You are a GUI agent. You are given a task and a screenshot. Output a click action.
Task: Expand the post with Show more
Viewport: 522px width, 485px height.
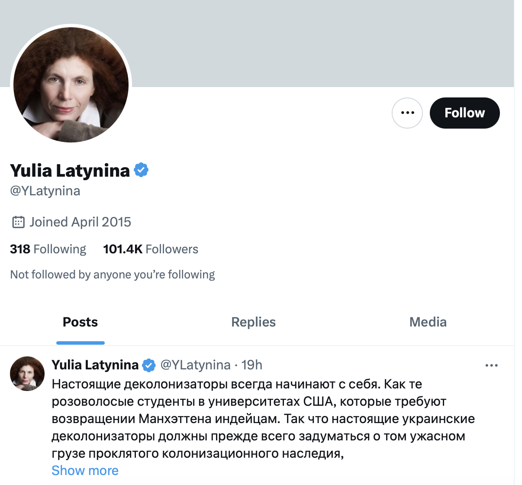85,471
